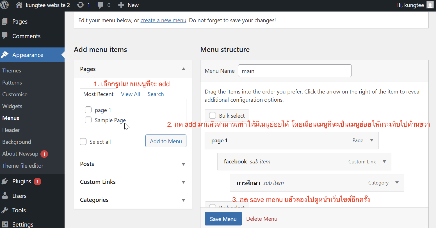The height and width of the screenshot is (228, 436).
Task: Tick the page 1 checkbox
Action: tap(88, 110)
